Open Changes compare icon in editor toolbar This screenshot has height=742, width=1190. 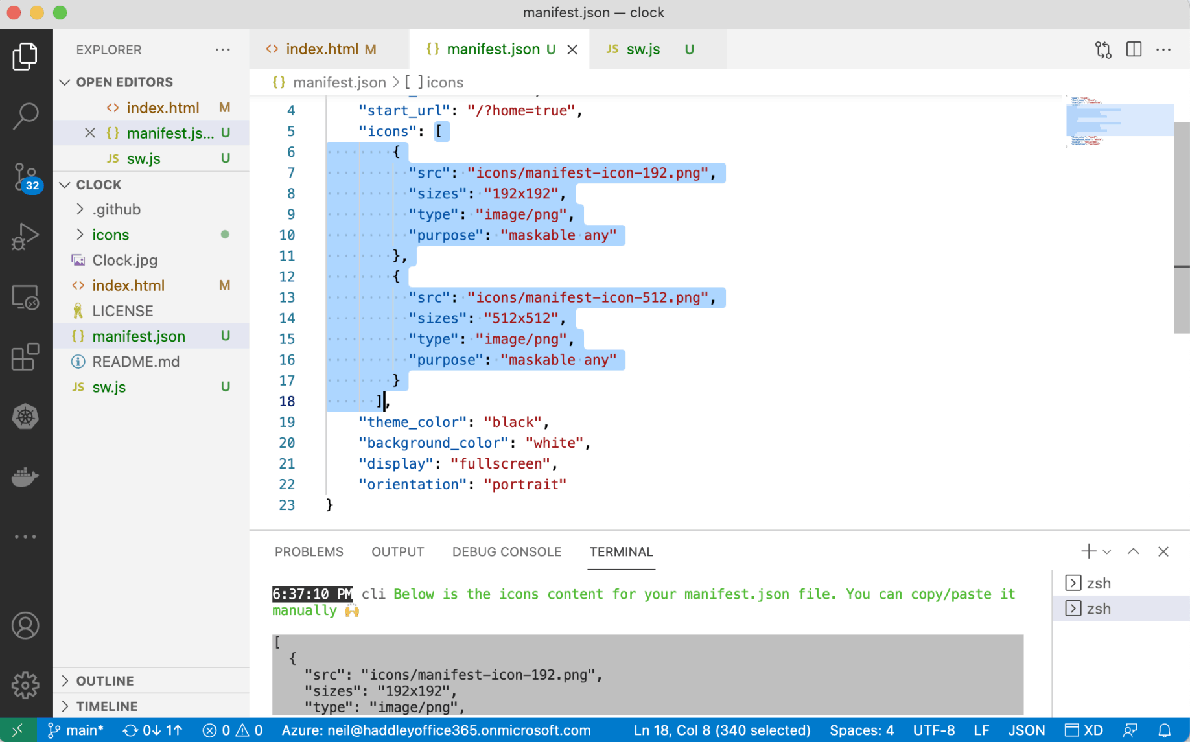point(1102,49)
